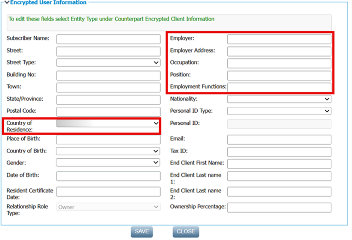
Task: Select the Occupation input box
Action: pyautogui.click(x=279, y=63)
